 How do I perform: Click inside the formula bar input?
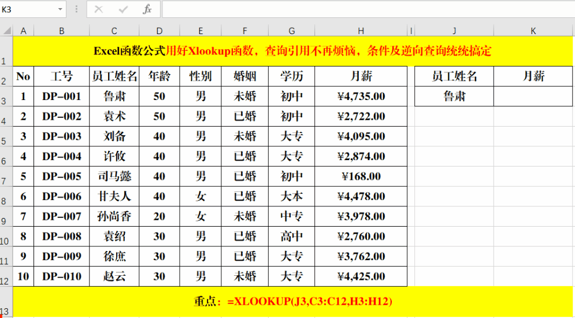(x=369, y=9)
